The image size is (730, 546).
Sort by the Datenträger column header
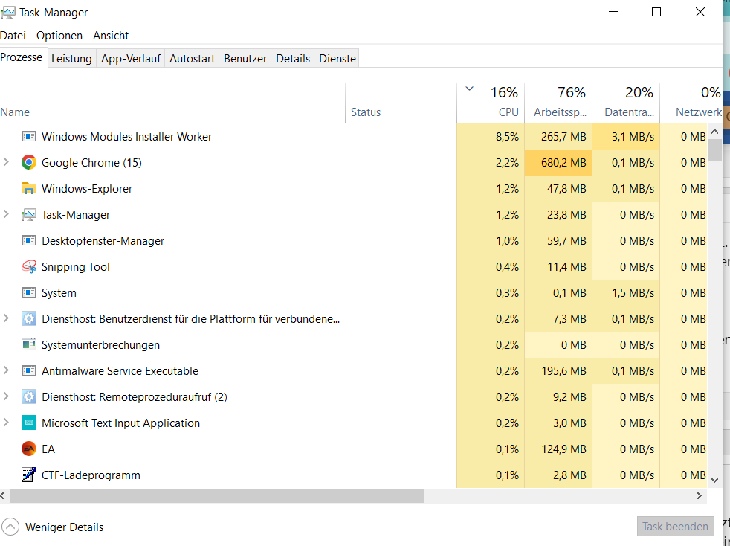click(626, 103)
